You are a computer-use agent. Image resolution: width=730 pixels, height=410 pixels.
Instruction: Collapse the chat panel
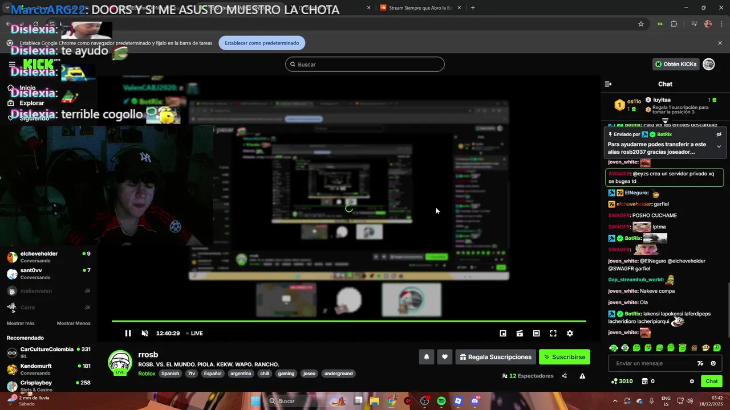pos(608,84)
